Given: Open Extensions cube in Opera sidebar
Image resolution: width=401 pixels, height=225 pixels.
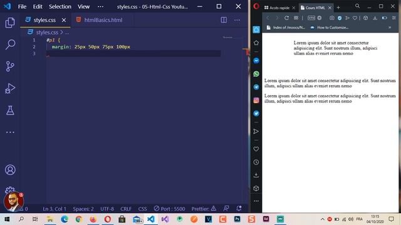Looking at the screenshot, I should point(256,189).
